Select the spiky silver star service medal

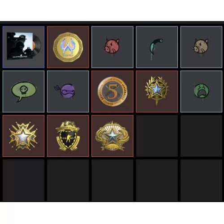tap(23, 136)
